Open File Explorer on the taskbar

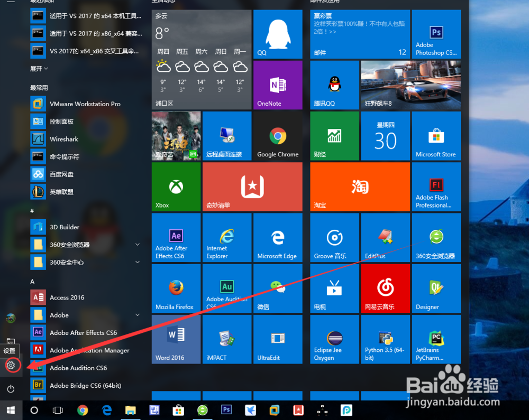130,410
